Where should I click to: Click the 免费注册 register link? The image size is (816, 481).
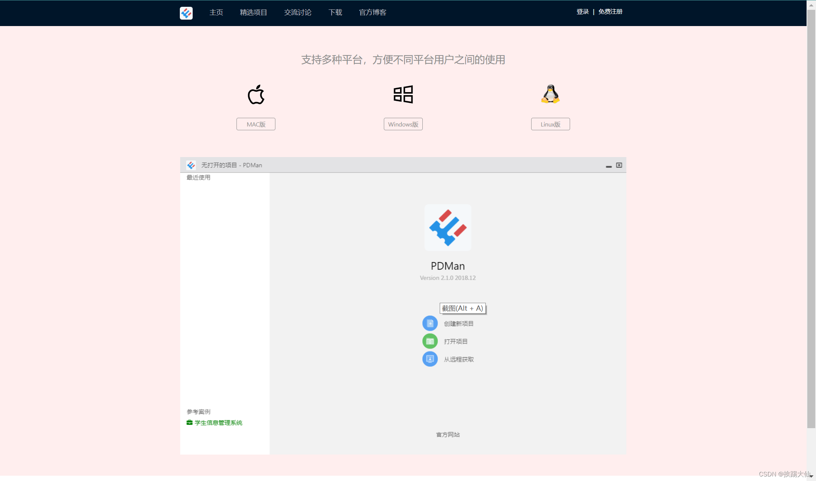[610, 12]
